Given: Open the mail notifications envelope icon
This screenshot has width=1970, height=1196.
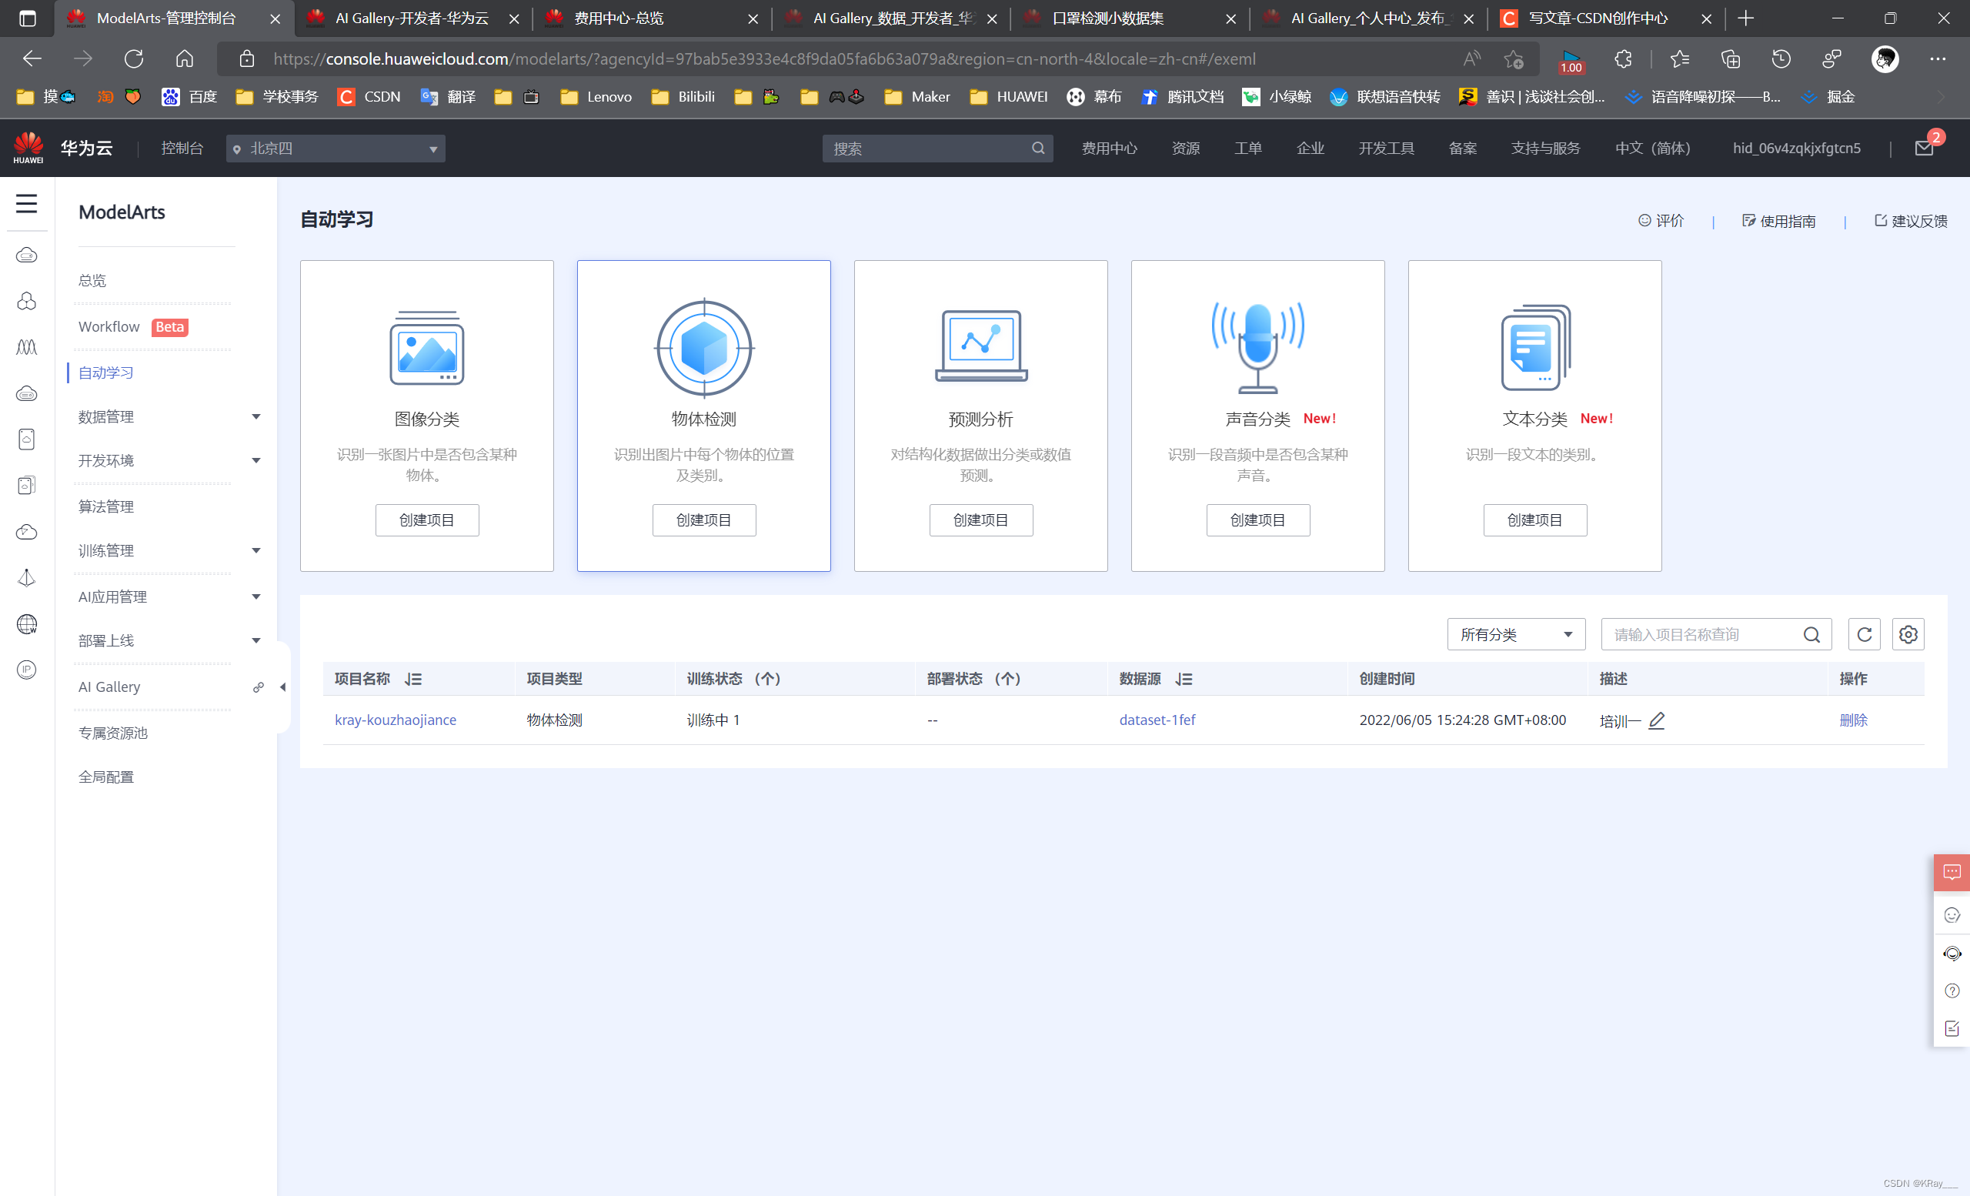Looking at the screenshot, I should (1924, 148).
